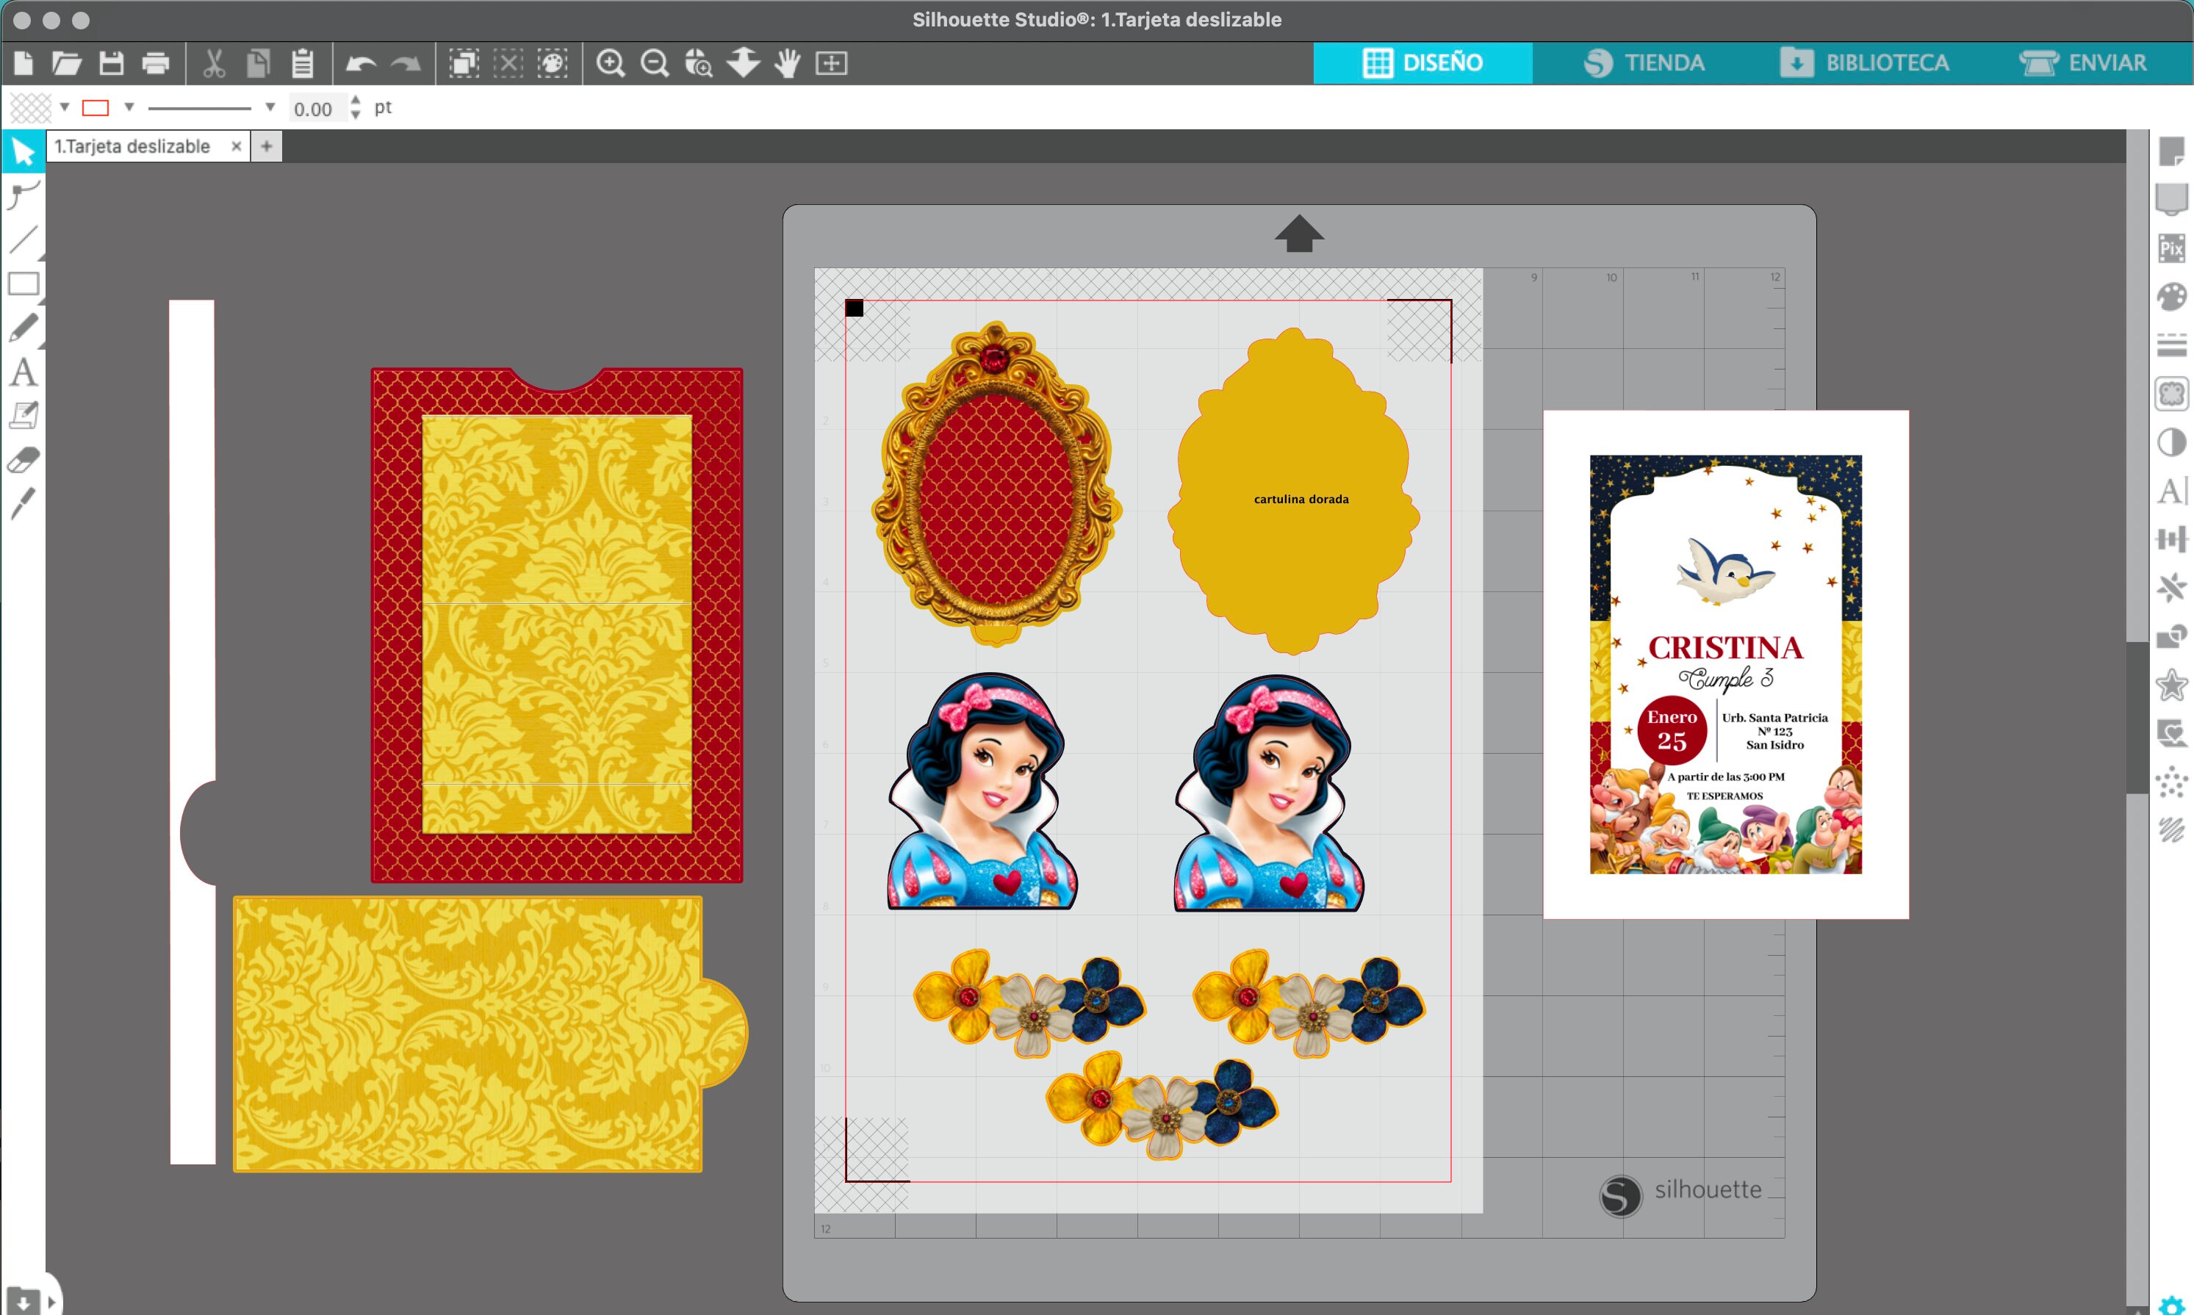Increase line thickness with the stepper arrow
Viewport: 2194px width, 1315px height.
point(356,101)
